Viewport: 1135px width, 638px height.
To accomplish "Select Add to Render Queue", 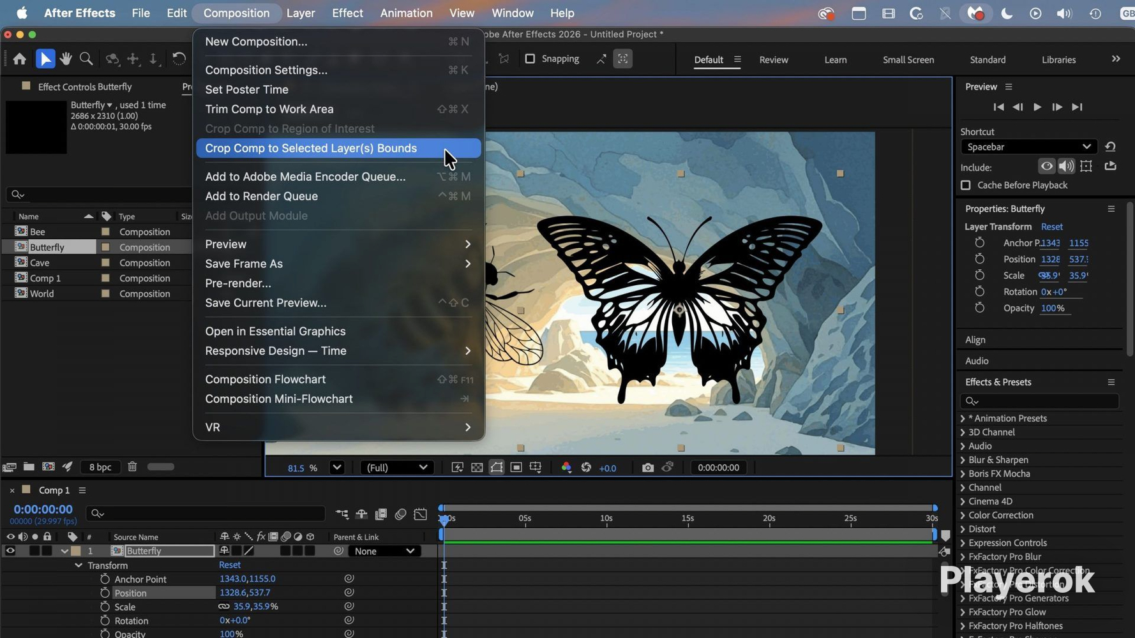I will 338,197.
